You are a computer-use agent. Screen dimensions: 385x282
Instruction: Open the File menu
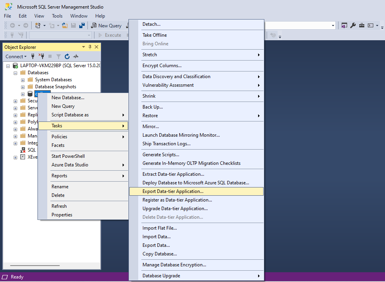[x=7, y=16]
